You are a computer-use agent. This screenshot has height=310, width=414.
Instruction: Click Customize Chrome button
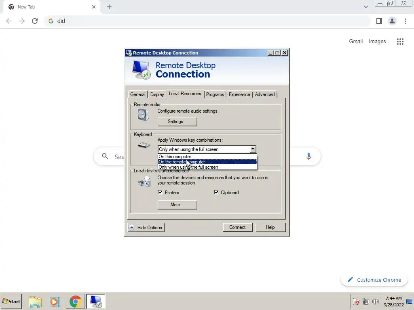[x=374, y=280]
